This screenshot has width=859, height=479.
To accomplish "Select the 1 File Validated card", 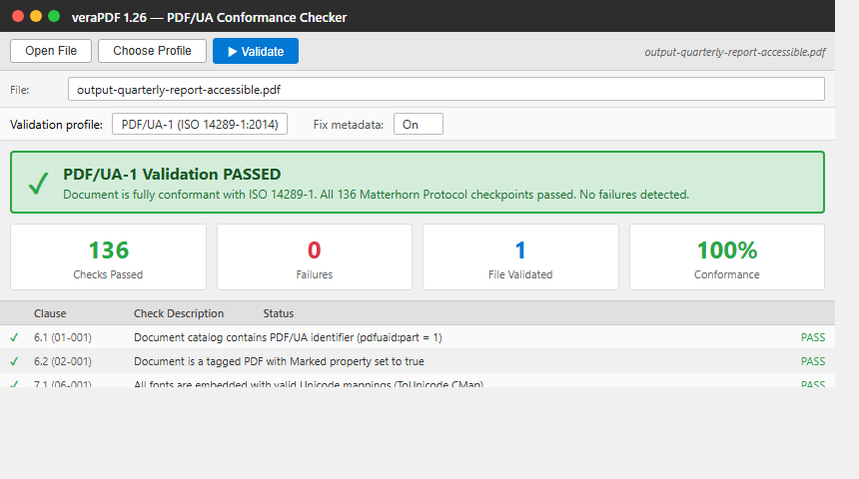I will click(520, 256).
